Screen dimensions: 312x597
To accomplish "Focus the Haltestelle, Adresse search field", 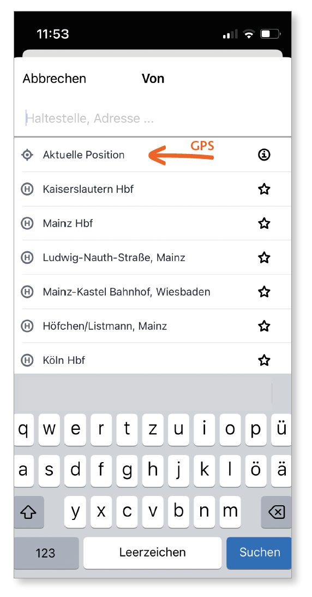I will coord(153,119).
